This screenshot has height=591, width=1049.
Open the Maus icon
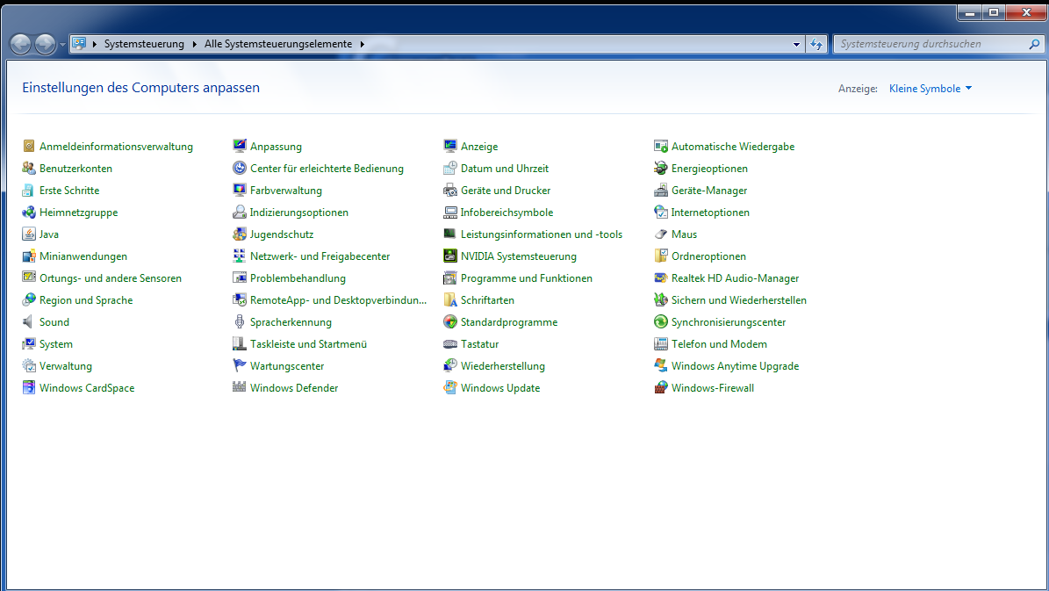pos(661,234)
